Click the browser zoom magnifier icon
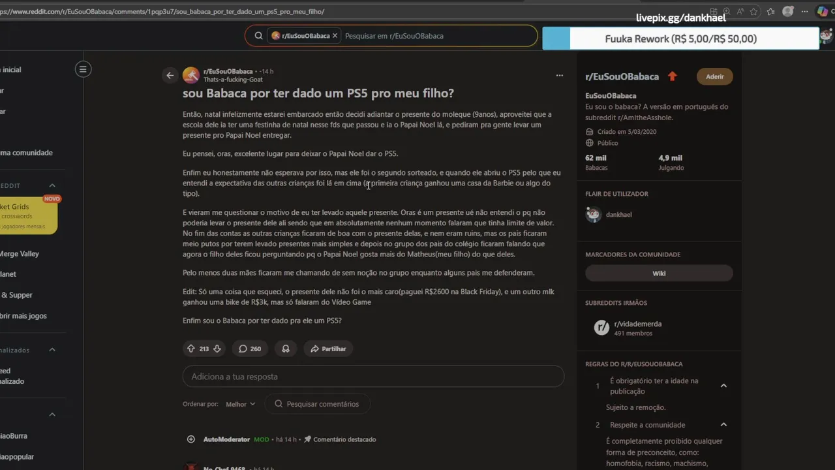835x470 pixels. pyautogui.click(x=727, y=12)
